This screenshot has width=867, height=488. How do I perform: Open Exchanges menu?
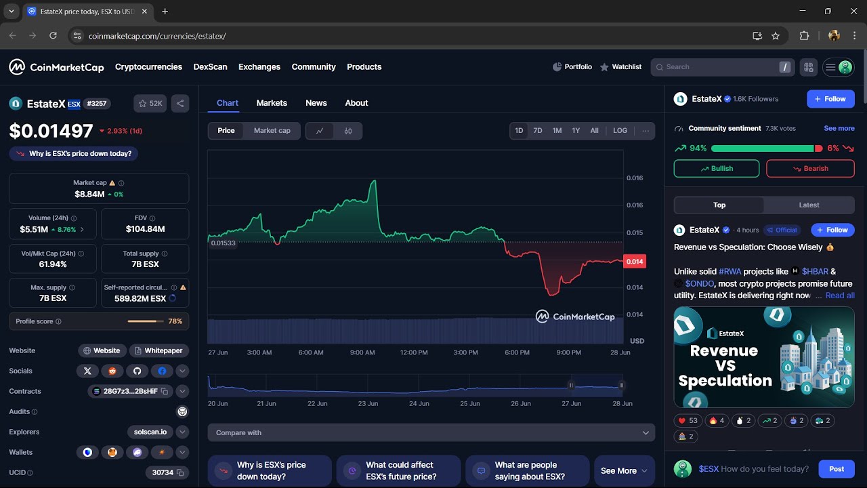(259, 67)
